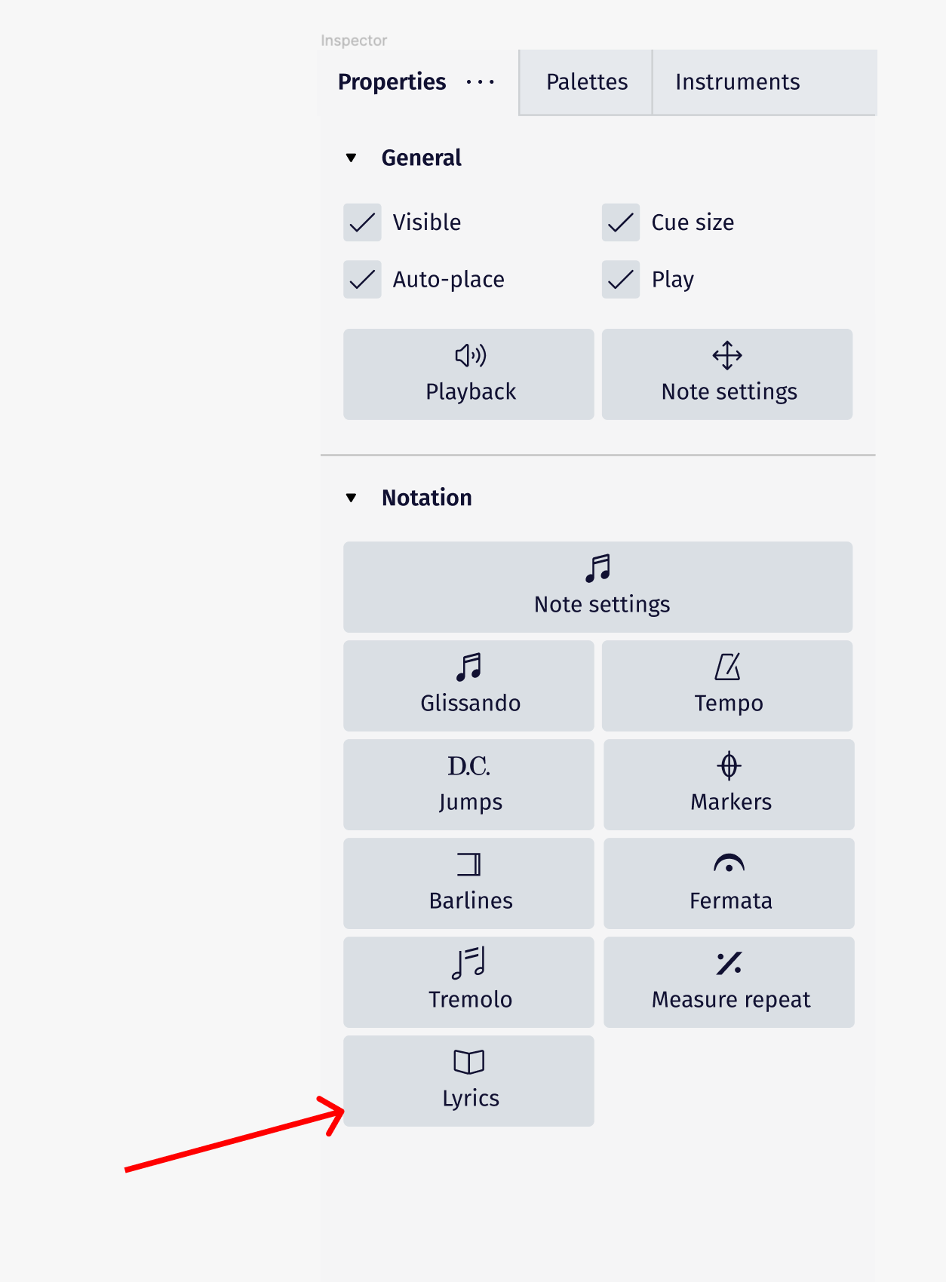Viewport: 946px width, 1282px height.
Task: Open Playback settings via the speaker icon
Action: 468,356
